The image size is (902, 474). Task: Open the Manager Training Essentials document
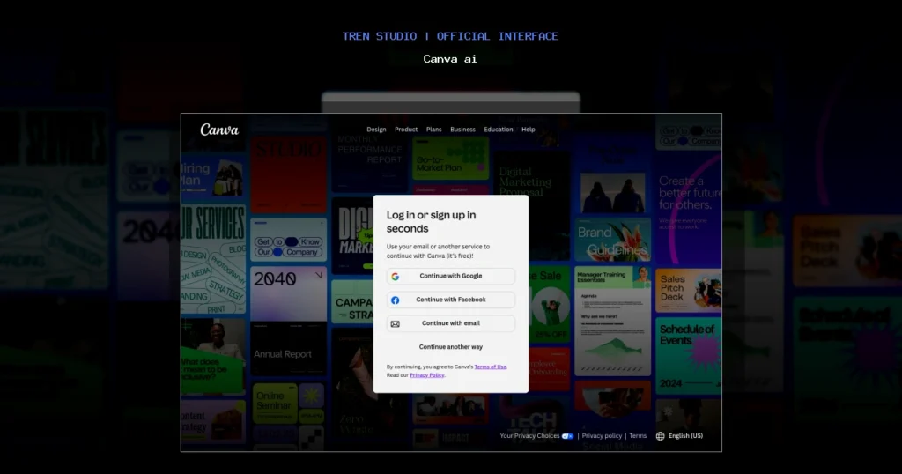point(613,321)
